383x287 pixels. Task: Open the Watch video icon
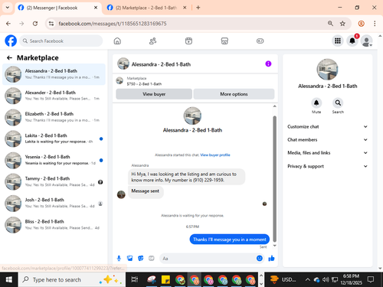[x=188, y=41]
